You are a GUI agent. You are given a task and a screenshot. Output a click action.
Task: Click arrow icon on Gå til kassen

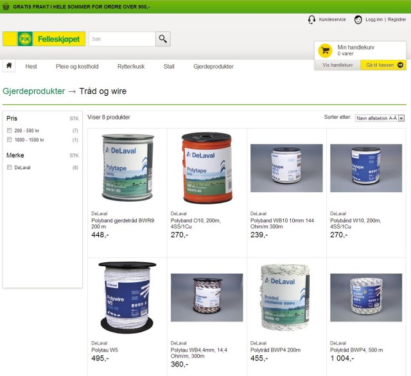(x=400, y=65)
